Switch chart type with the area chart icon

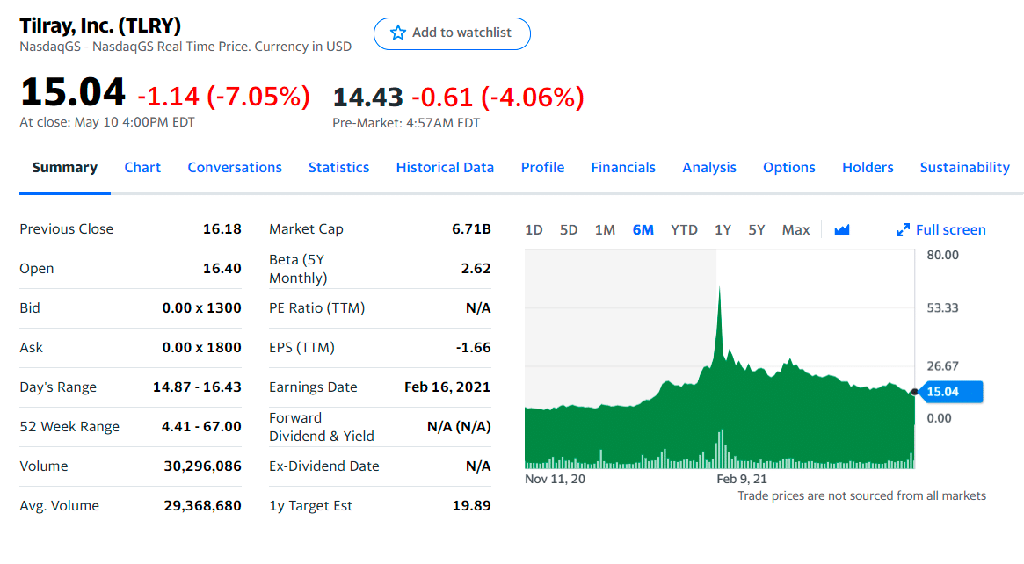(x=842, y=230)
